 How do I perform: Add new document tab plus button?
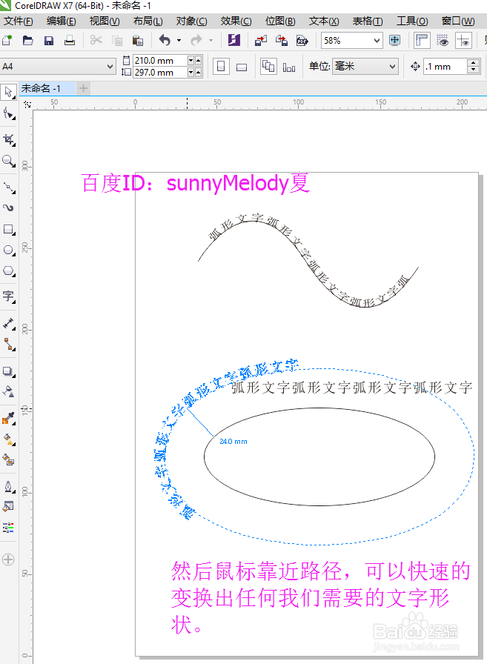[x=84, y=88]
